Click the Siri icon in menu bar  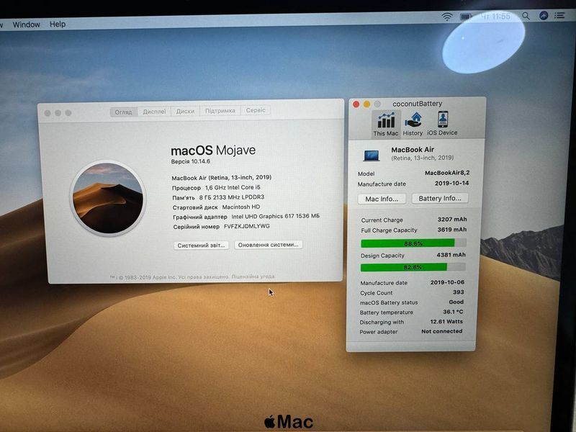tap(544, 15)
